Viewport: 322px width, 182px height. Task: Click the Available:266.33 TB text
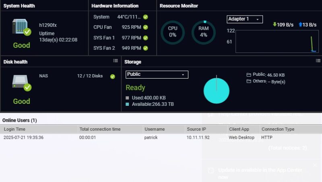coord(153,104)
